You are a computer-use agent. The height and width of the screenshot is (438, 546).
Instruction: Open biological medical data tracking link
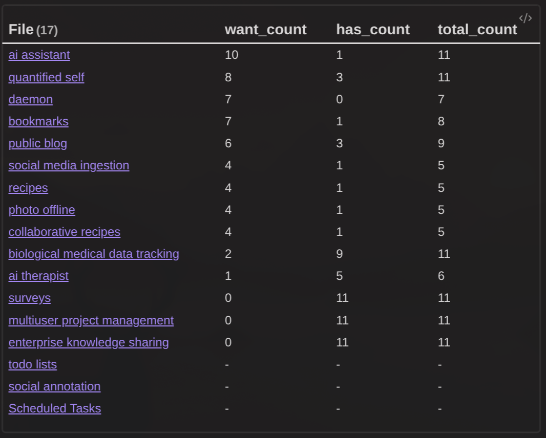pyautogui.click(x=94, y=254)
